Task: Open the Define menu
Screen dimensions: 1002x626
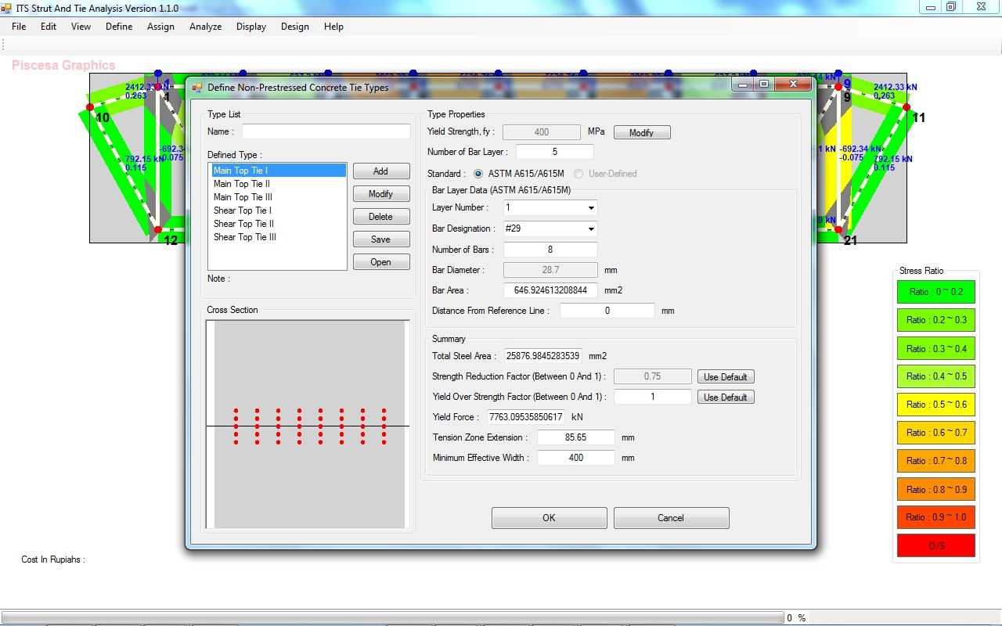Action: tap(119, 27)
